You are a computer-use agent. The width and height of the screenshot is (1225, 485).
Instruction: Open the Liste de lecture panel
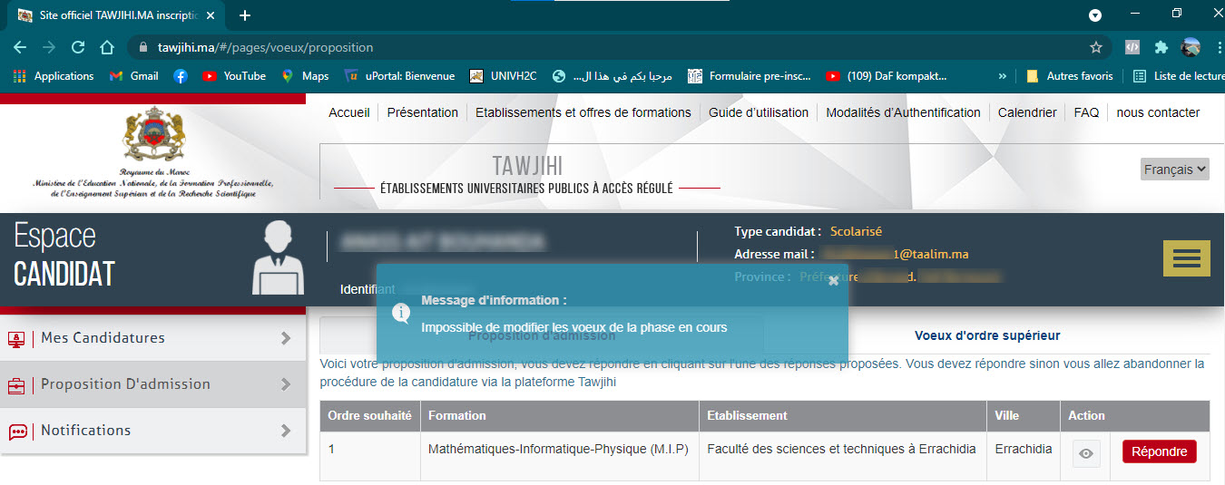(1179, 76)
